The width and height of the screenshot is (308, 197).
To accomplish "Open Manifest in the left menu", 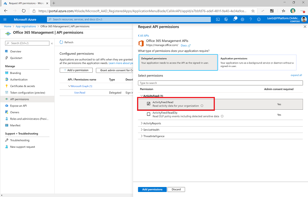I will point(15,125).
